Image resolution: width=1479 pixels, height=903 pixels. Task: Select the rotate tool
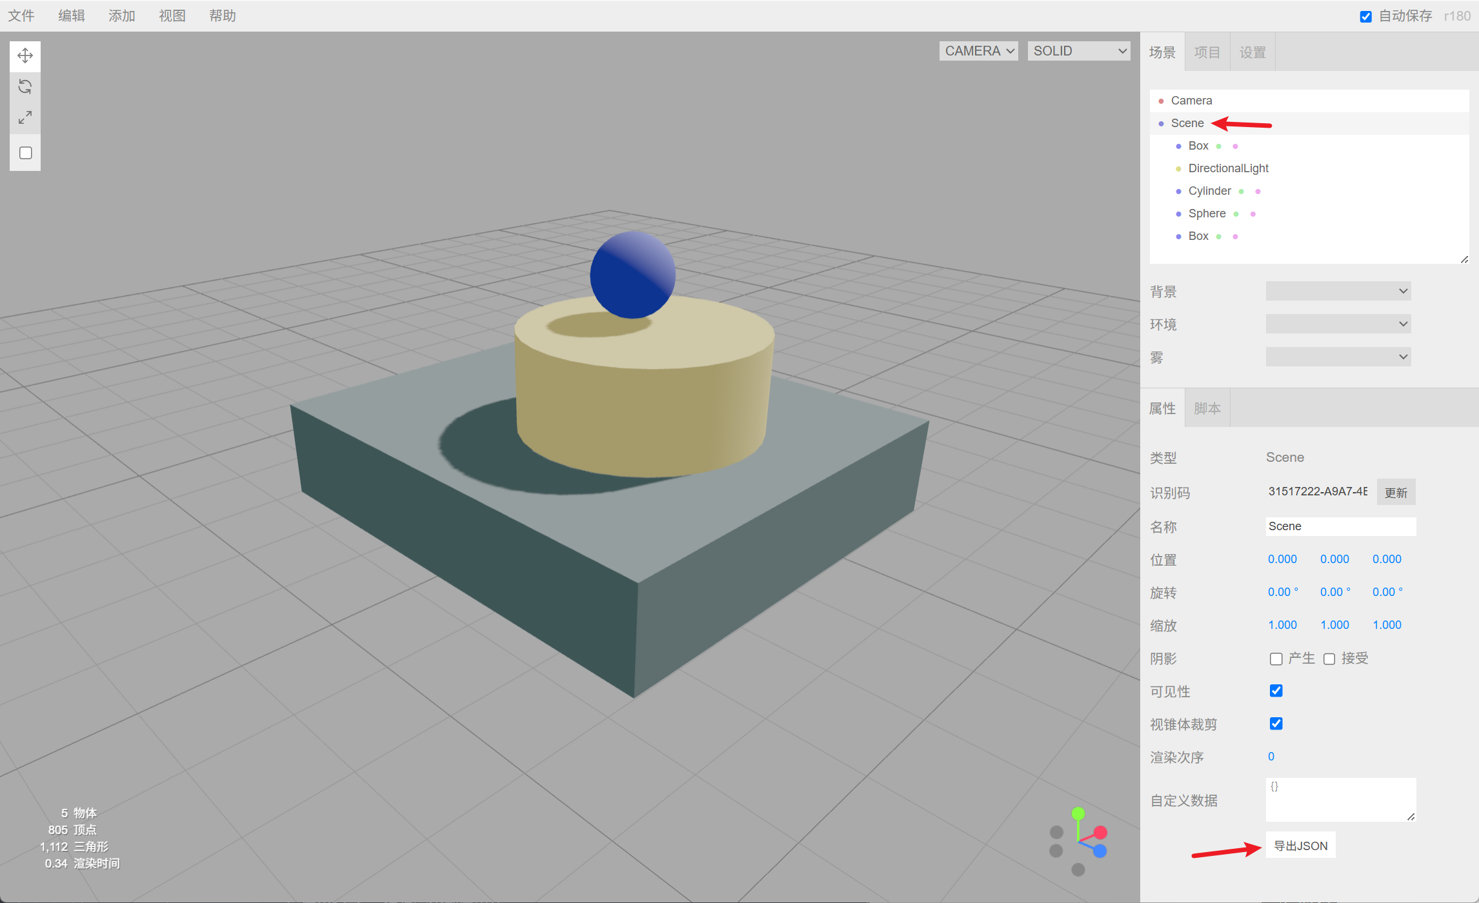(25, 86)
